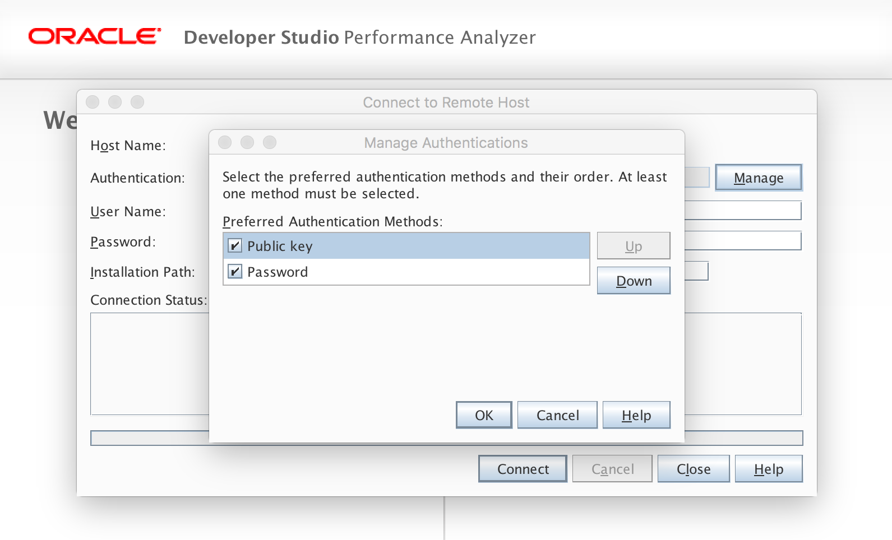Open Help in Connect to Remote Host

click(769, 469)
